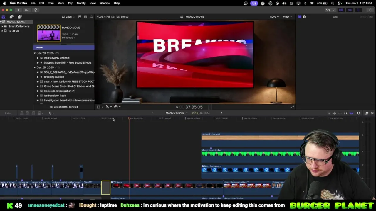
Task: Open the Edit menu
Action: pyautogui.click(x=42, y=3)
